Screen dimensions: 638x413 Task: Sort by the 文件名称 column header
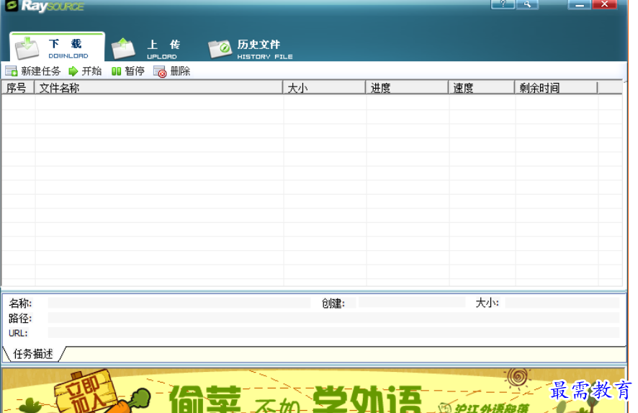click(158, 88)
